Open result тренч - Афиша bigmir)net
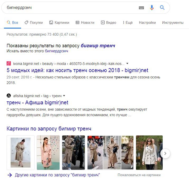 tap(37, 102)
